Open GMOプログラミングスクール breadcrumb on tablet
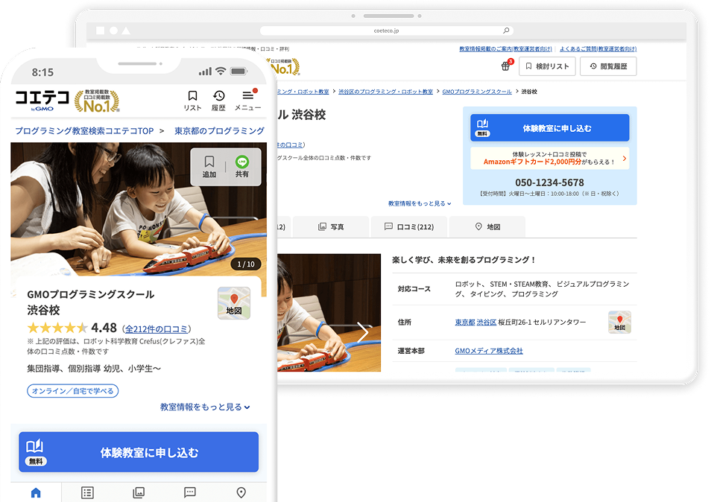 (477, 92)
